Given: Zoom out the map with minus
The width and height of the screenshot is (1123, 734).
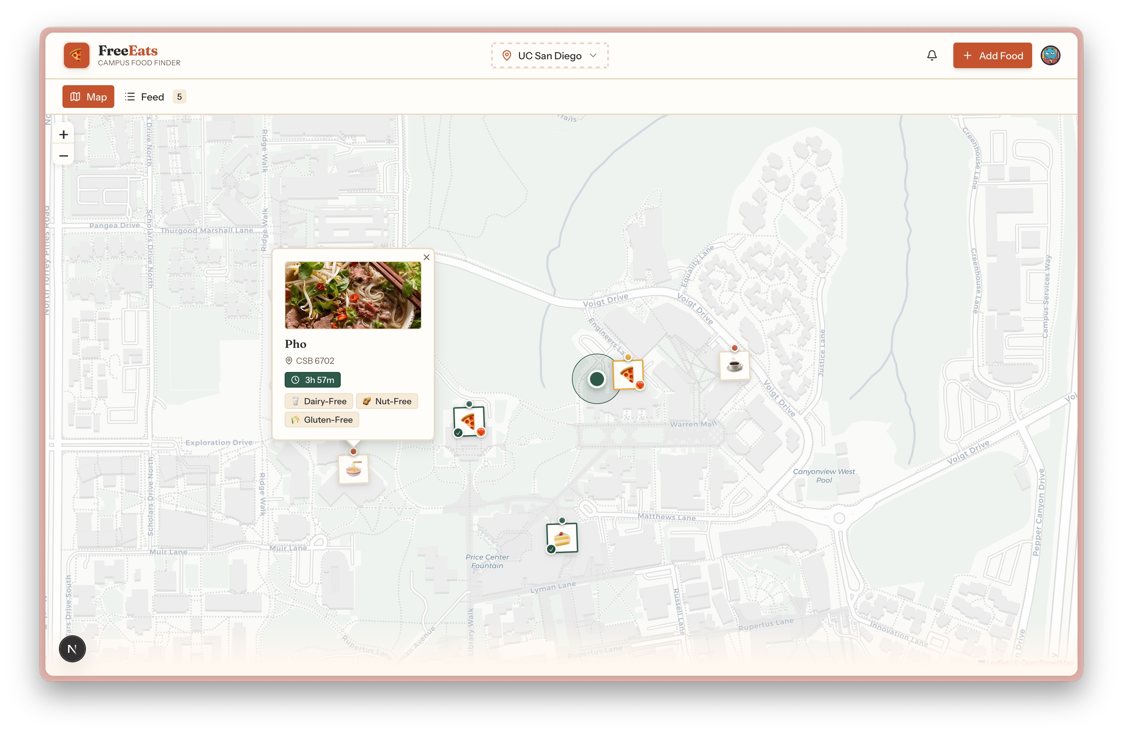Looking at the screenshot, I should (x=64, y=156).
